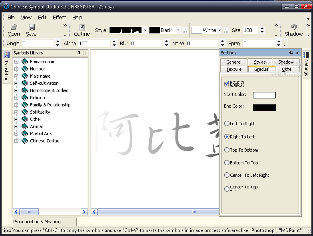Show more file toolbar buttons chevron
Image resolution: width=313 pixels, height=236 pixels.
coord(65,26)
